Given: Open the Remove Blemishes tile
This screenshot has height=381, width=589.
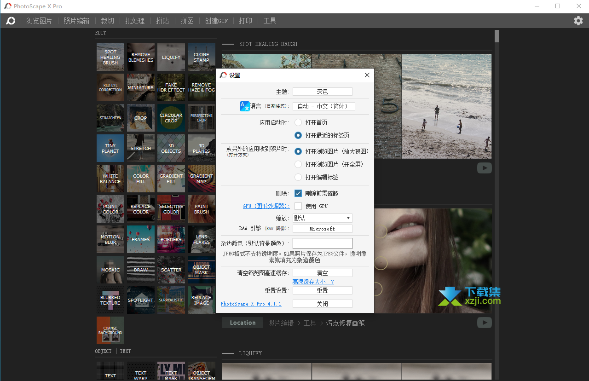Looking at the screenshot, I should (x=141, y=57).
